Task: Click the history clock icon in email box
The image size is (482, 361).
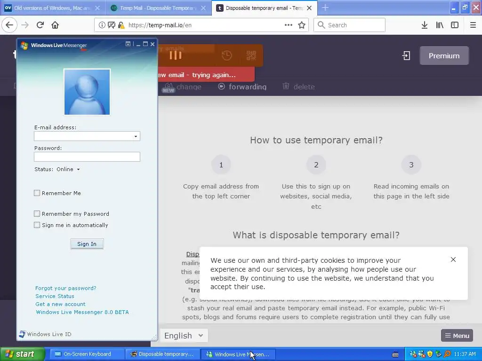Action: 227,55
